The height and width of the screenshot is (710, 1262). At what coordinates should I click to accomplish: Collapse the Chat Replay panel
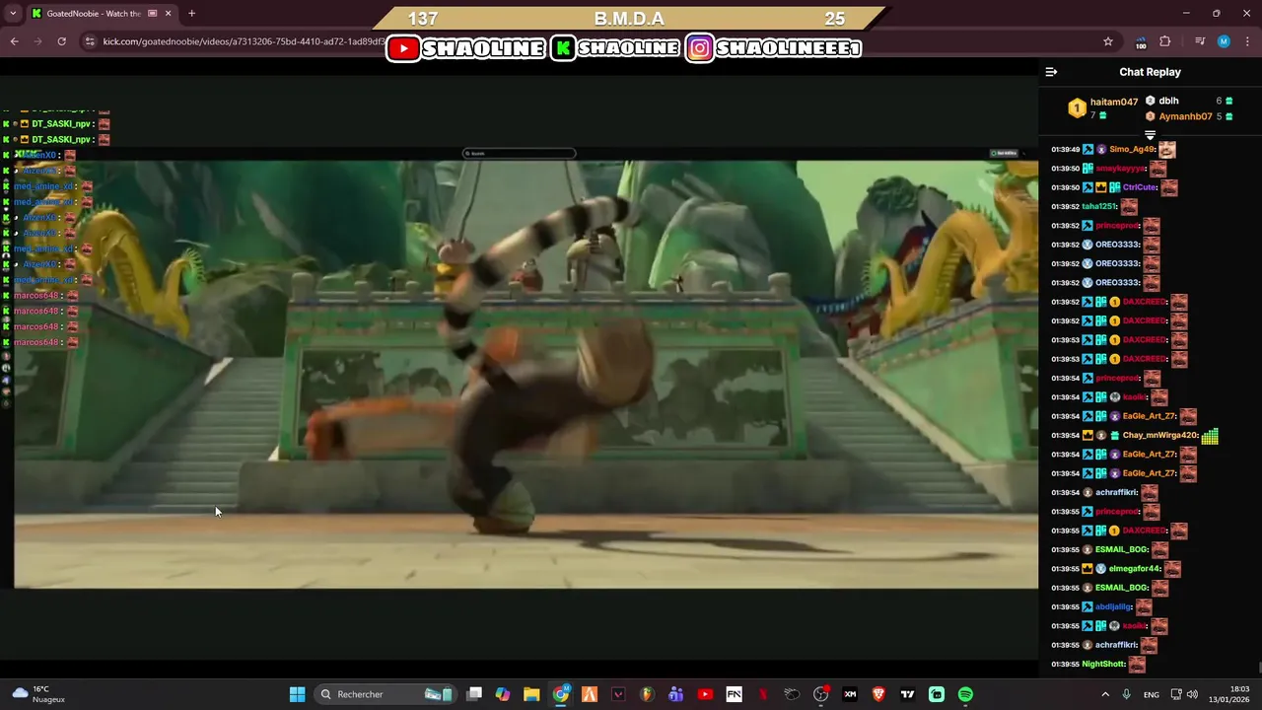coord(1051,72)
